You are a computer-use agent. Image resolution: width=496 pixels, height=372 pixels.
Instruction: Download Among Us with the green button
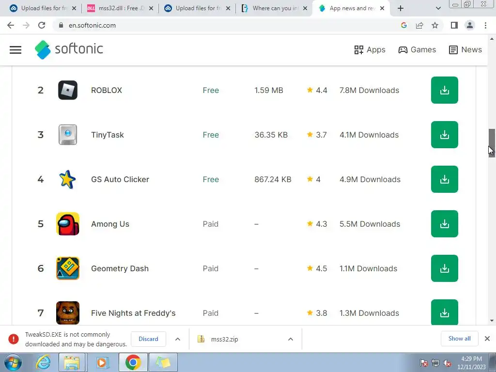coord(445,224)
